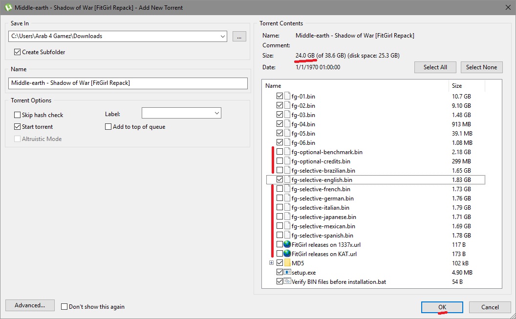Uncheck Create Subfolder

(x=18, y=52)
